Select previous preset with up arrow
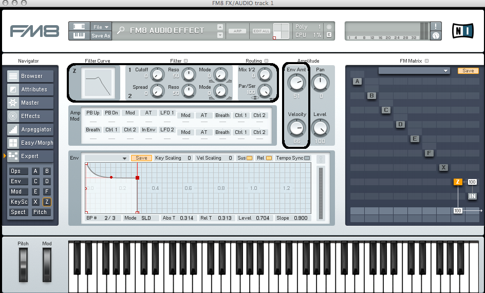The height and width of the screenshot is (293, 485). coord(220,27)
